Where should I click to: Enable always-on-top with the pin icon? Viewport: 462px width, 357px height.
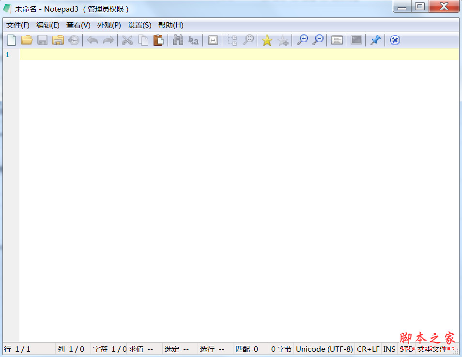tap(375, 40)
